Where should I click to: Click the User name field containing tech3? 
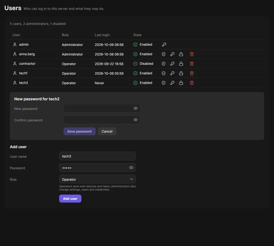tap(97, 156)
